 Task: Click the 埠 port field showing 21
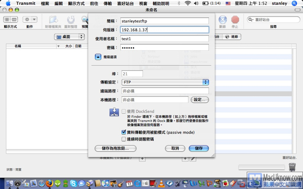pyautogui.click(x=132, y=74)
